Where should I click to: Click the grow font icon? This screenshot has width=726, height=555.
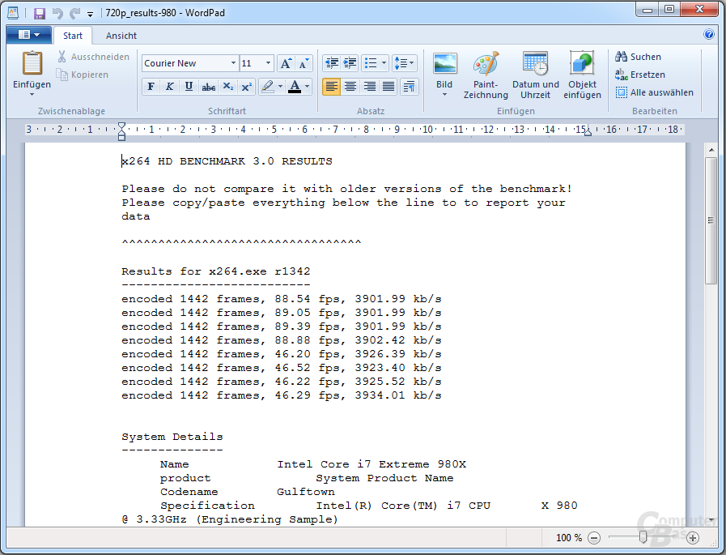287,63
